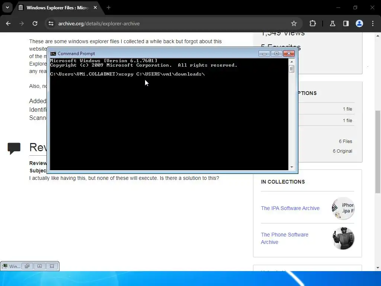The height and width of the screenshot is (286, 381).
Task: Open a new browser tab
Action: pos(109,7)
